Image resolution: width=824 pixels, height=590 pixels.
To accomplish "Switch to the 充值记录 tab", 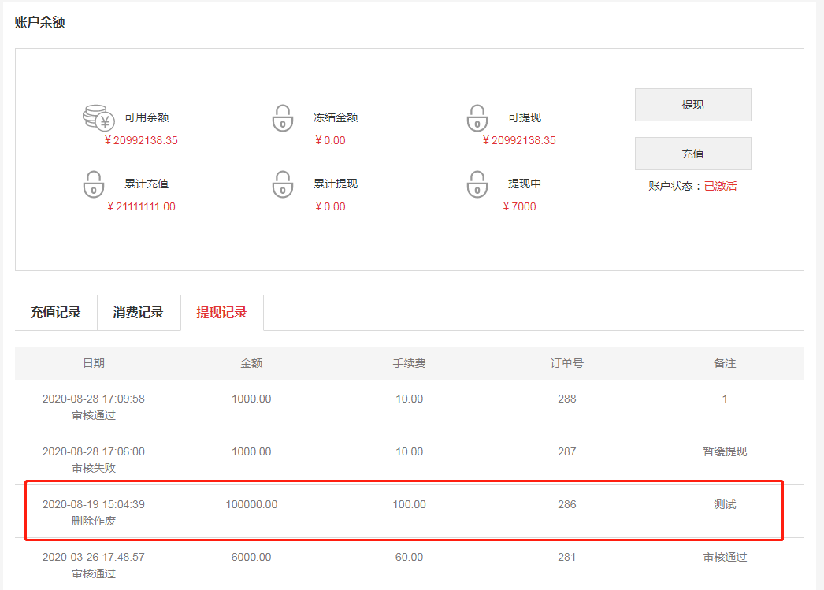I will [56, 313].
